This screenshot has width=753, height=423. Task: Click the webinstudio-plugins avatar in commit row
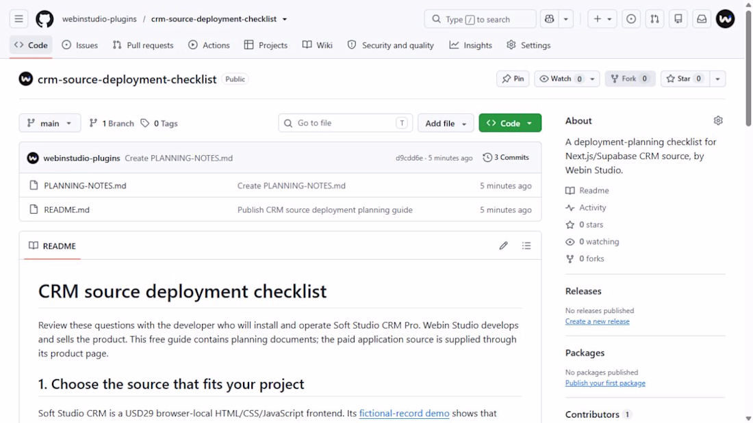(x=33, y=158)
